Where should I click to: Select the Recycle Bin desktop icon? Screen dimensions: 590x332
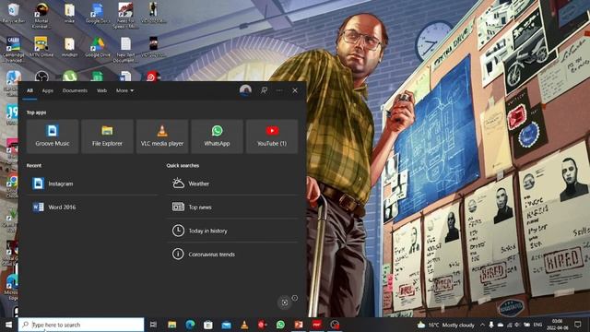coord(14,13)
